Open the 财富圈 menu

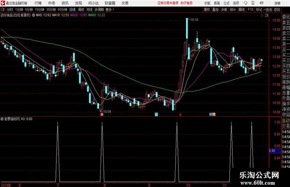tap(110, 3)
